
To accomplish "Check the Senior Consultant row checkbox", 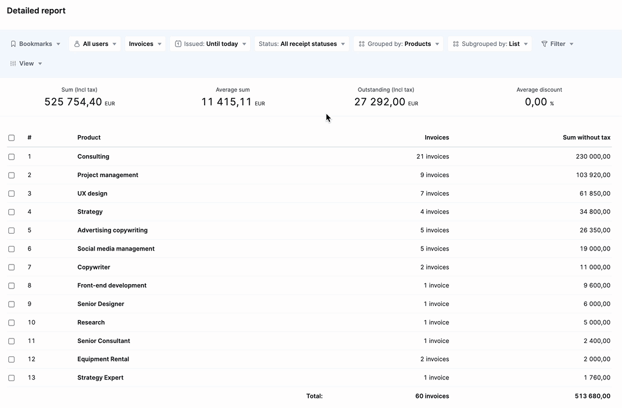I will coord(12,341).
